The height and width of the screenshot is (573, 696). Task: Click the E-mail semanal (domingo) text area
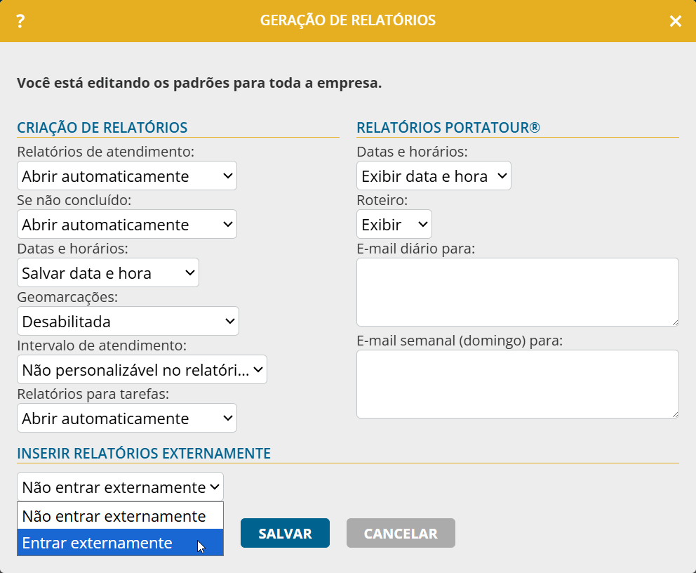[517, 383]
